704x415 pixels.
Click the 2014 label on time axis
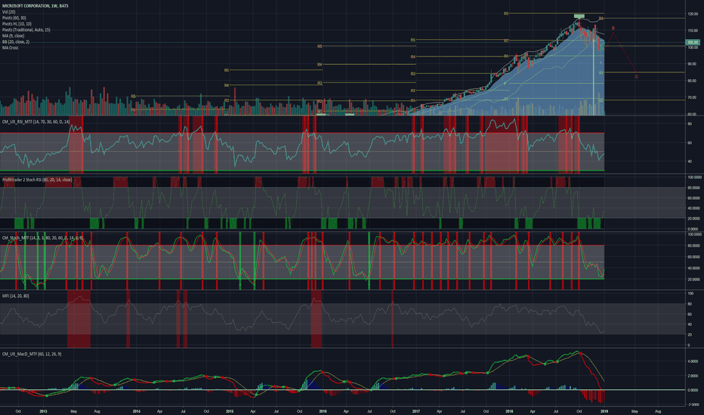137,411
